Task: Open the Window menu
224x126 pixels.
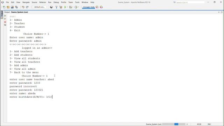Action: pyautogui.click(x=85, y=2)
